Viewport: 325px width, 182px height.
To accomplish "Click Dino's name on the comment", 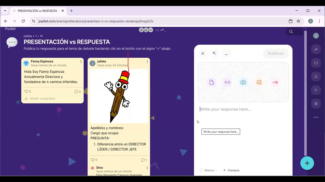I will (x=100, y=168).
